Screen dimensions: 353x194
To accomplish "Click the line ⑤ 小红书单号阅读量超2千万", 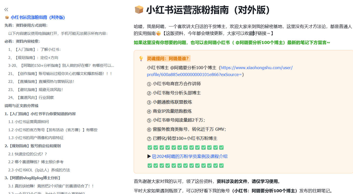I will (176, 120).
